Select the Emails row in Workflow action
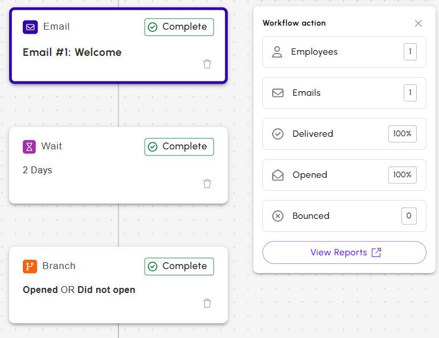The height and width of the screenshot is (338, 439). (344, 93)
